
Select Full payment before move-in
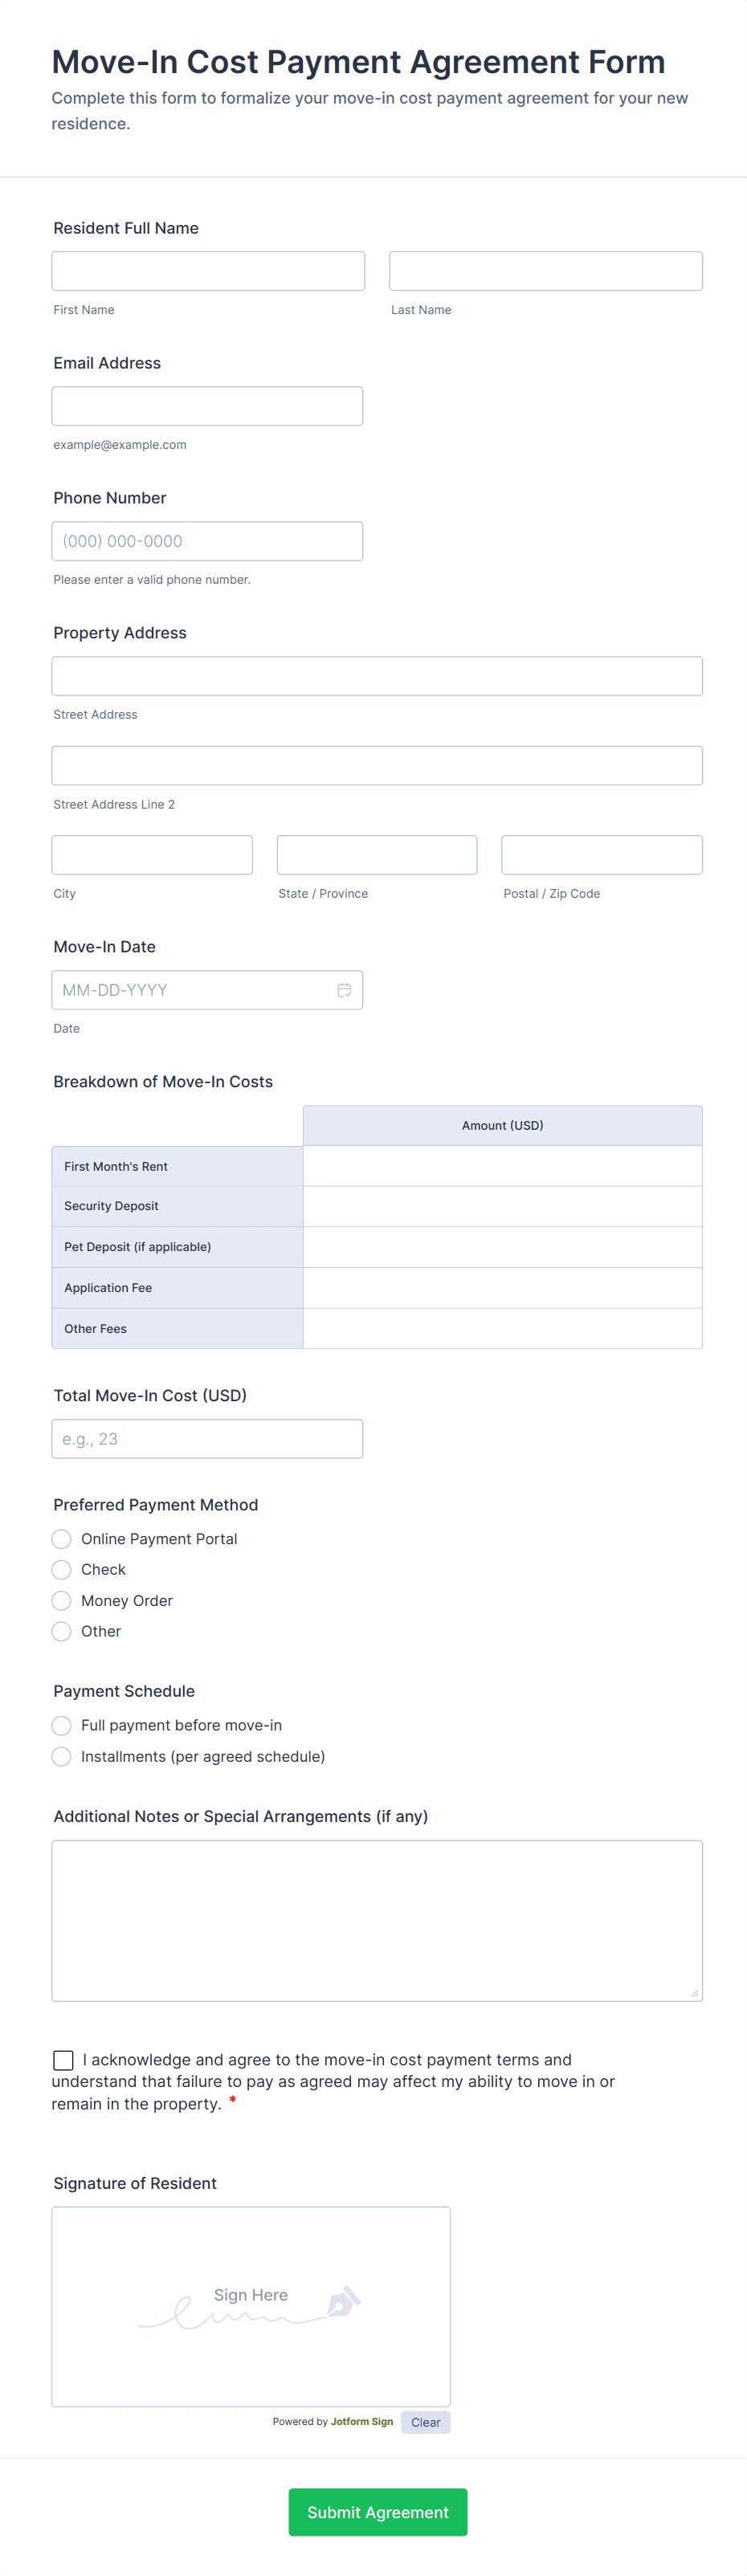point(62,1726)
